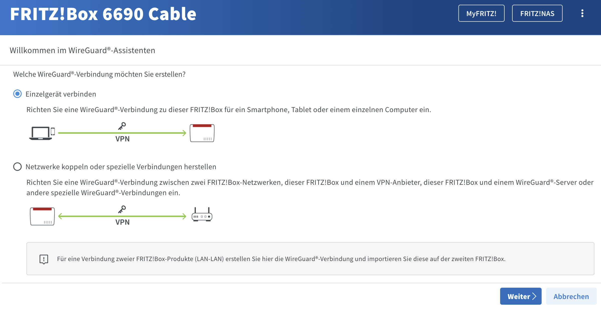
Task: Click the key icon in the first VPN diagram
Action: click(x=122, y=126)
